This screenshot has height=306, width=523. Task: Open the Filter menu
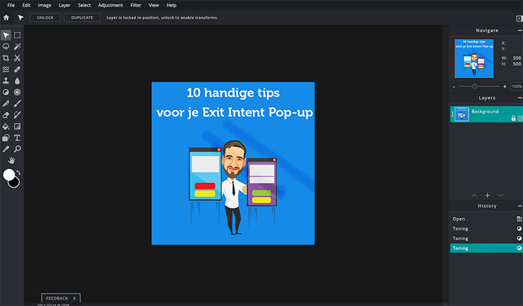pyautogui.click(x=135, y=5)
